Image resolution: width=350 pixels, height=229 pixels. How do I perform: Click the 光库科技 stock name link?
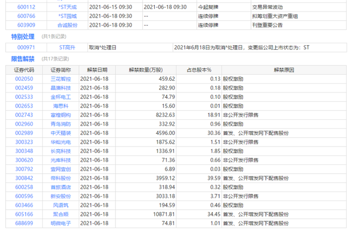coord(61,160)
